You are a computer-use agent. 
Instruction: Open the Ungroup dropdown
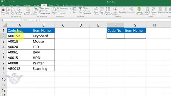click(165, 11)
